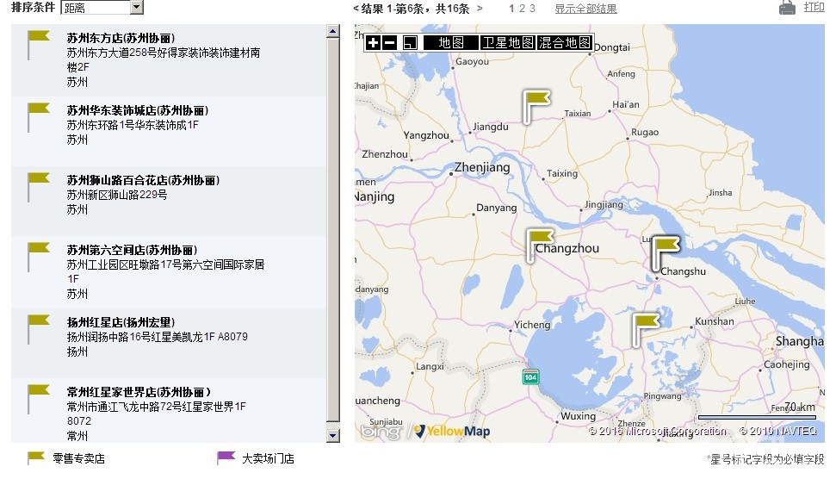Open the 苏州狮山路百合花店 store listing
The image size is (836, 479).
pos(143,181)
